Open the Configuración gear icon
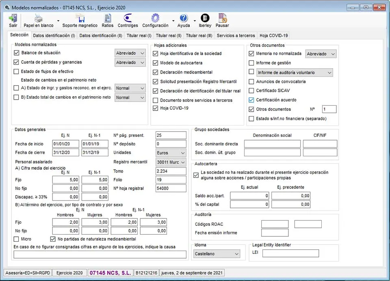The image size is (390, 281). [155, 18]
